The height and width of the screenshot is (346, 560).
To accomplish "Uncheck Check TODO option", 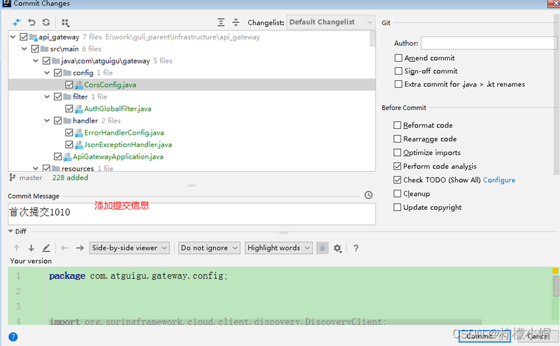I will 397,179.
